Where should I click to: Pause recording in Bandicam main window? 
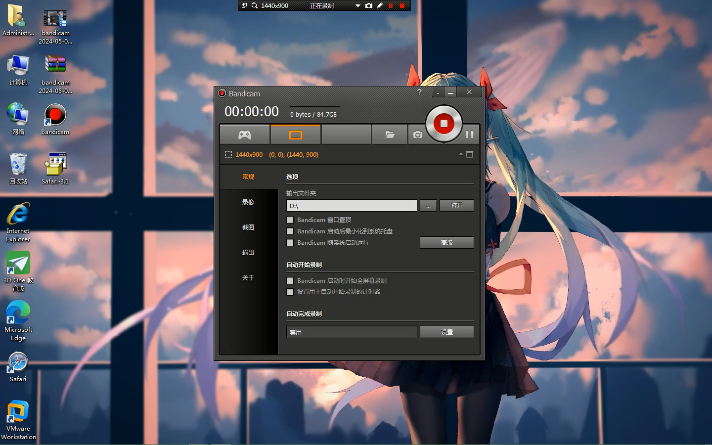tap(470, 134)
